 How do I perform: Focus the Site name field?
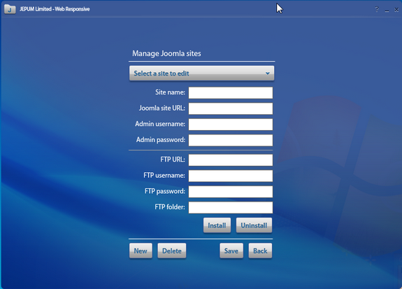coord(231,92)
